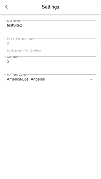
Task: Click the End of Period (Hour) label
Action: 20,39
